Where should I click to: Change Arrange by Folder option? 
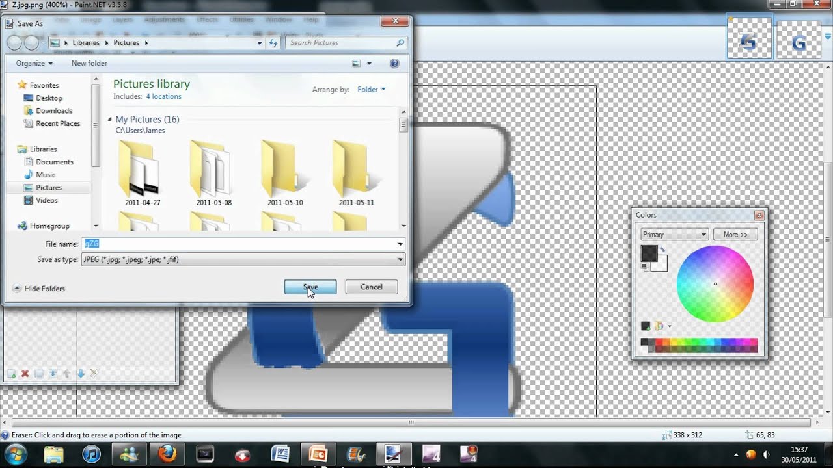tap(372, 90)
